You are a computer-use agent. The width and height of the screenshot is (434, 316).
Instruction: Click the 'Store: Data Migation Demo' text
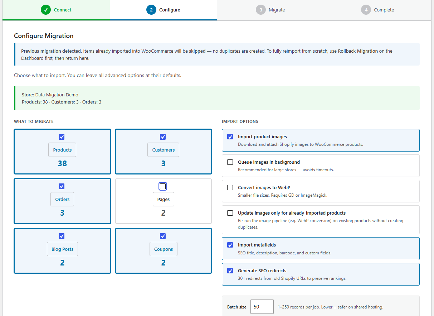click(x=50, y=95)
